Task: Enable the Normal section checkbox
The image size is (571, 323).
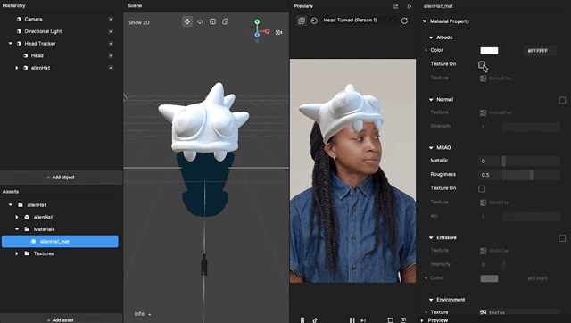Action: click(562, 100)
